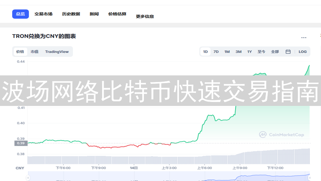The image size is (321, 181).
Task: Click the 0.44 price axis label
Action: pyautogui.click(x=21, y=61)
